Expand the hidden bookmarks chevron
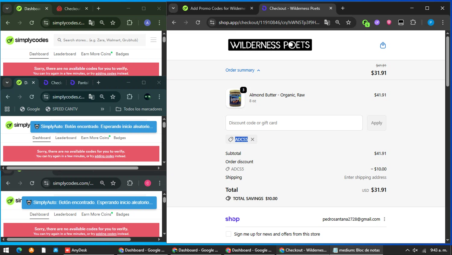 [x=102, y=109]
